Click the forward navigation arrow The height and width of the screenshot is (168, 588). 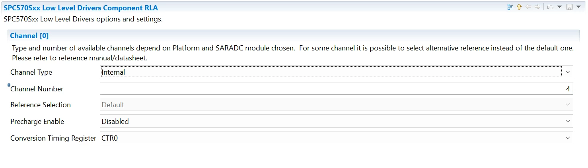537,7
